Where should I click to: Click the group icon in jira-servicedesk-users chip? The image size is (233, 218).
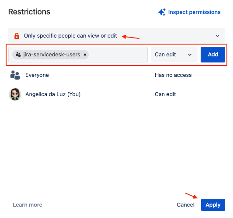click(x=18, y=55)
